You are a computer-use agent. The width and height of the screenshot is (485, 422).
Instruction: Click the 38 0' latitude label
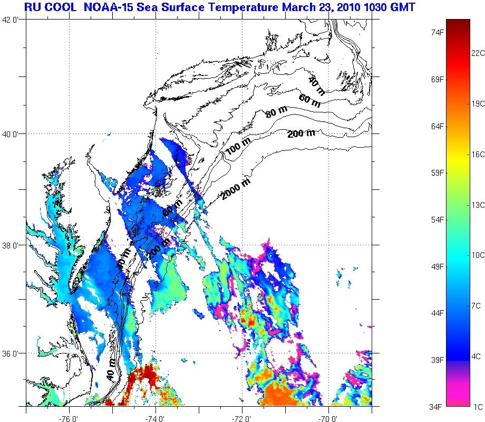click(x=11, y=245)
